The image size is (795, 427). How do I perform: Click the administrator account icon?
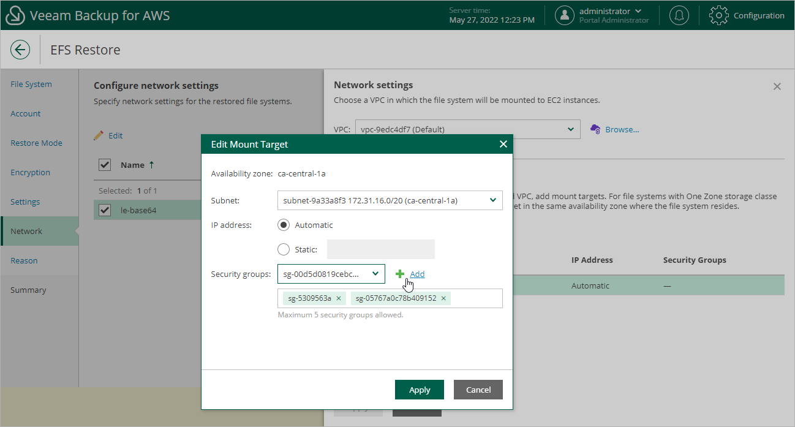point(564,15)
